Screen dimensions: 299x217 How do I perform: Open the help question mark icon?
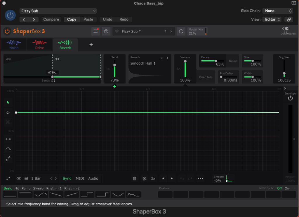pyautogui.click(x=106, y=31)
